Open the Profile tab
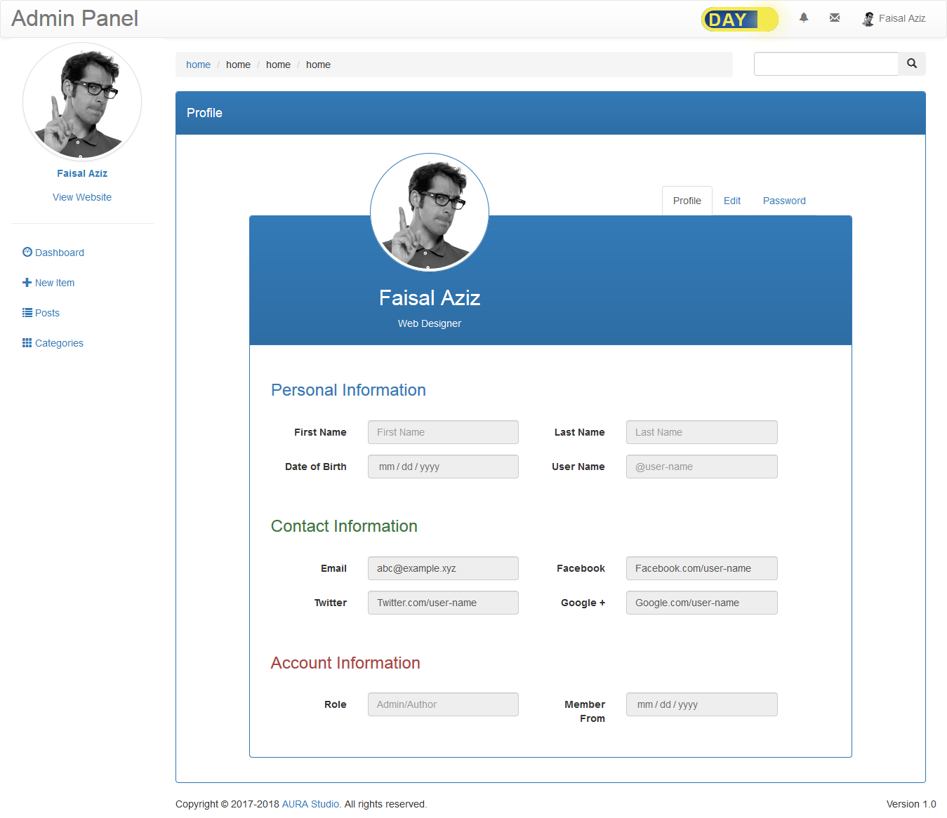The width and height of the screenshot is (947, 818). pos(687,201)
